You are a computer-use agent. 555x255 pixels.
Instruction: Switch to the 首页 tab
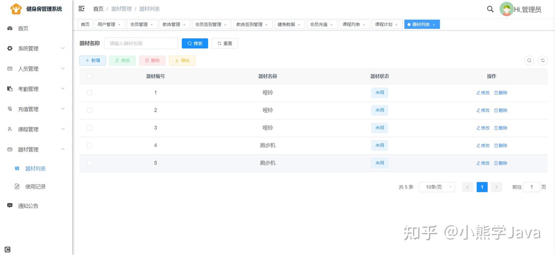(85, 24)
